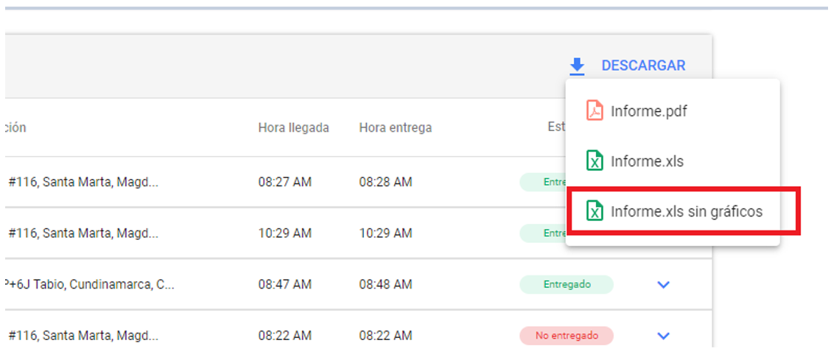The height and width of the screenshot is (360, 831).
Task: Open the Tabio, Cundinamarca address cell
Action: coord(90,284)
